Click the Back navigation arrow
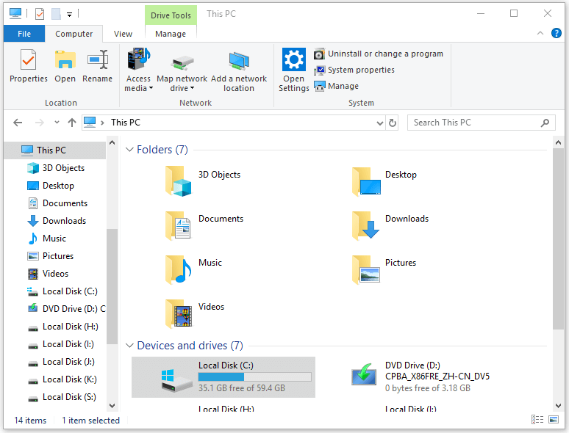The width and height of the screenshot is (569, 433). tap(18, 123)
